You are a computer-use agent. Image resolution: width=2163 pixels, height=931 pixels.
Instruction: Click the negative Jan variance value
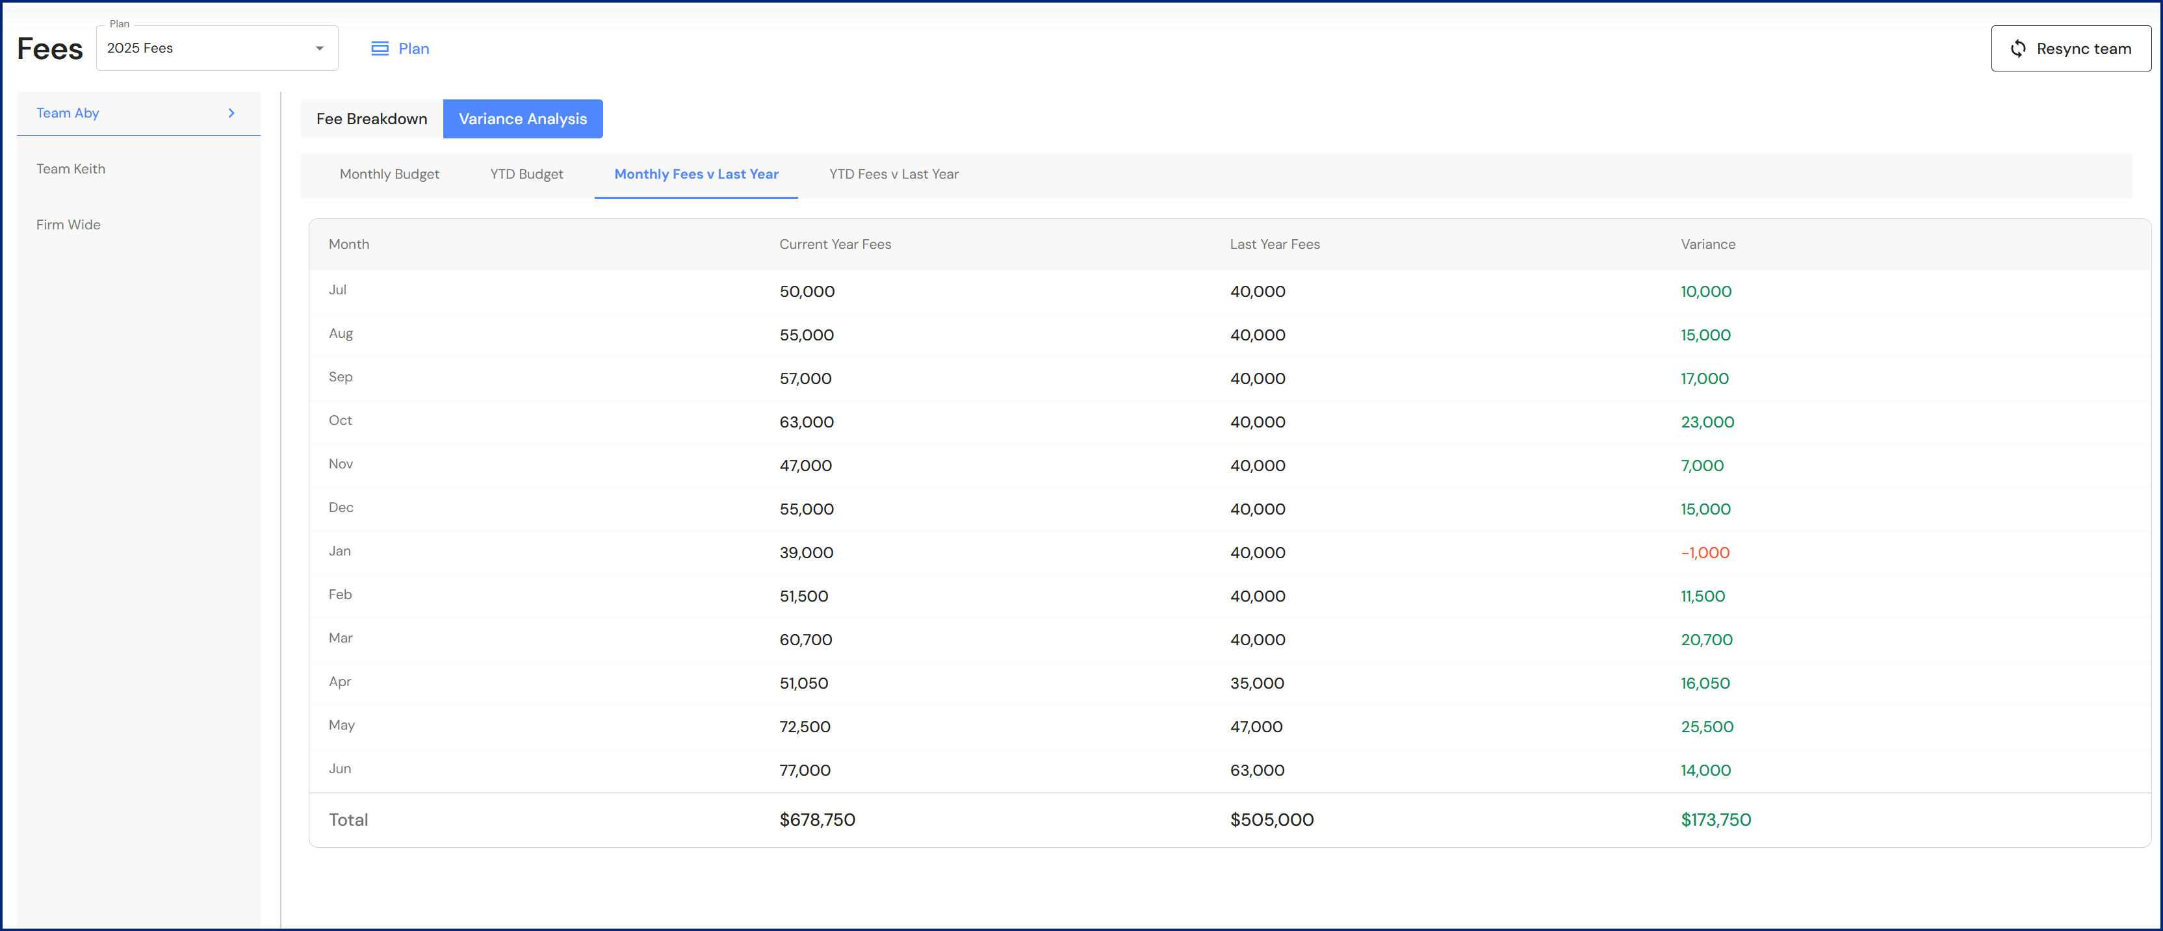1705,554
